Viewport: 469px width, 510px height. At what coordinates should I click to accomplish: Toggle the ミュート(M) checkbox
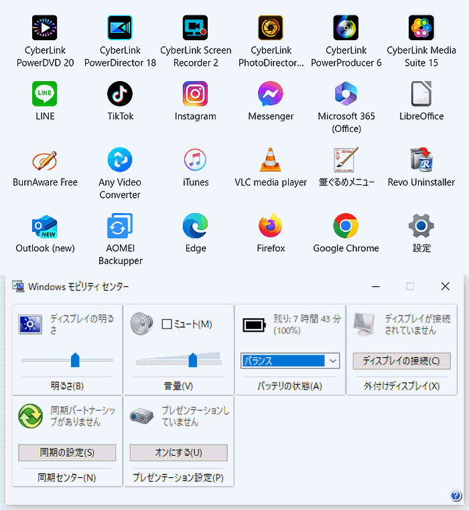167,324
